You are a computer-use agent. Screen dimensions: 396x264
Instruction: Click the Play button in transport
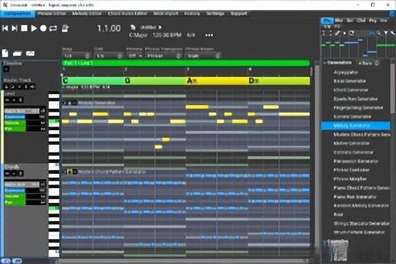(x=33, y=28)
